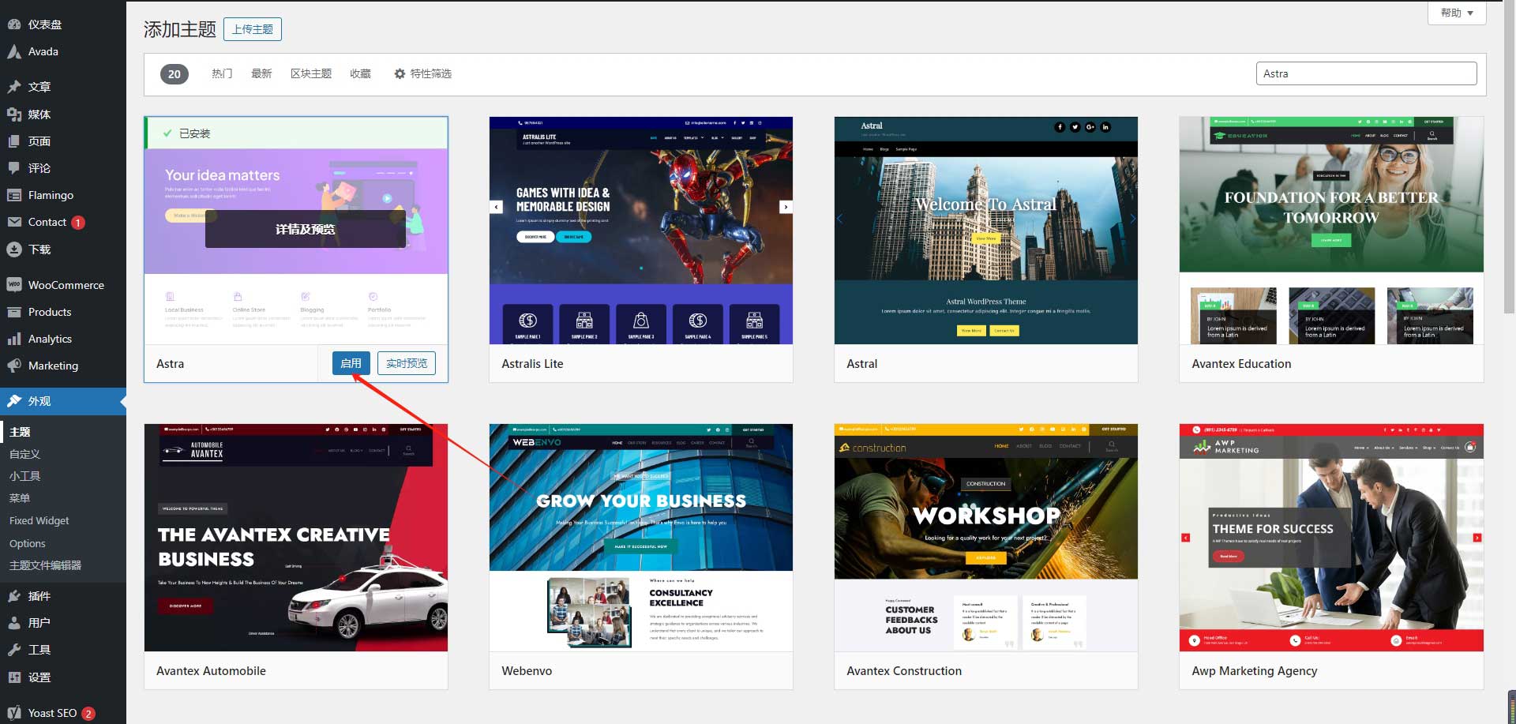Click the Yoast SEO notification badge showing 2

(x=88, y=714)
